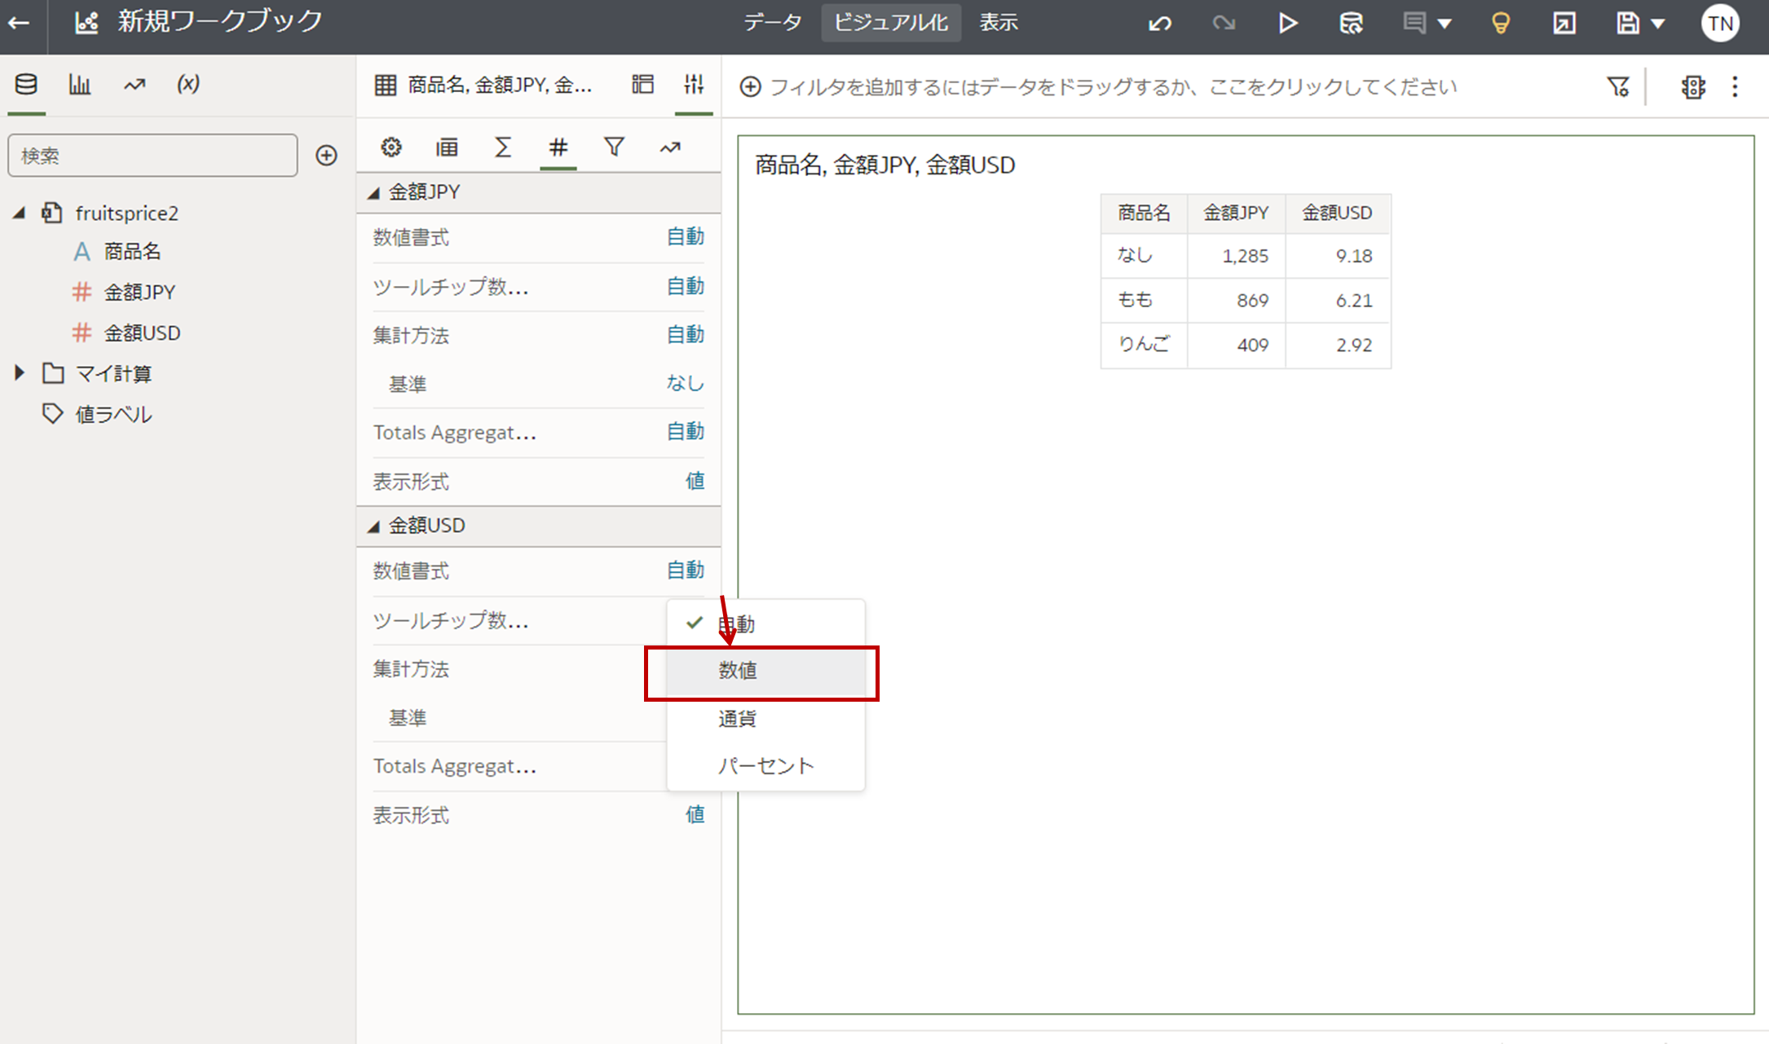
Task: Click the 検索 search field
Action: coord(152,155)
